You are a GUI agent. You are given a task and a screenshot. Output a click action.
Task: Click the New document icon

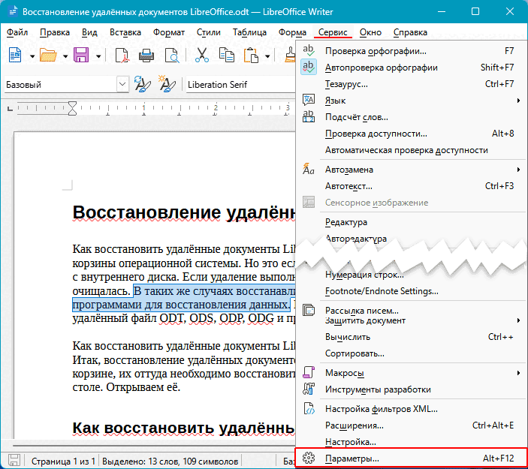coord(15,56)
